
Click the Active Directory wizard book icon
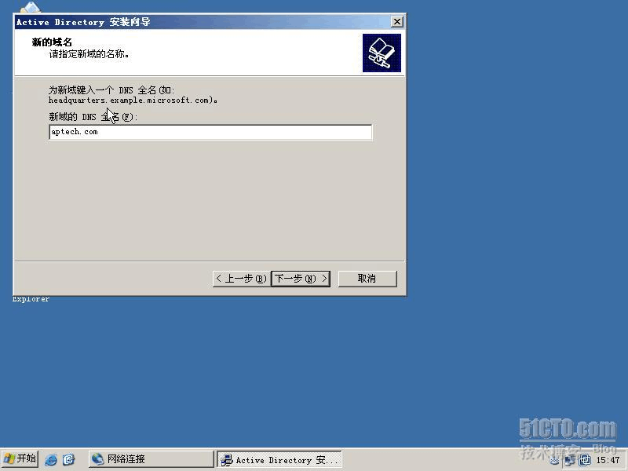(x=382, y=53)
